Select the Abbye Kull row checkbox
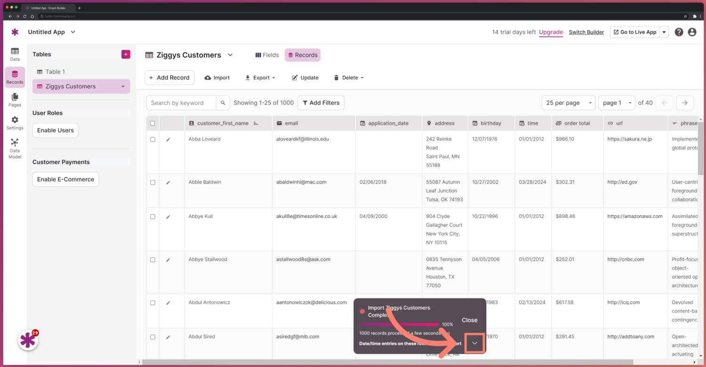Image resolution: width=706 pixels, height=367 pixels. (x=152, y=217)
